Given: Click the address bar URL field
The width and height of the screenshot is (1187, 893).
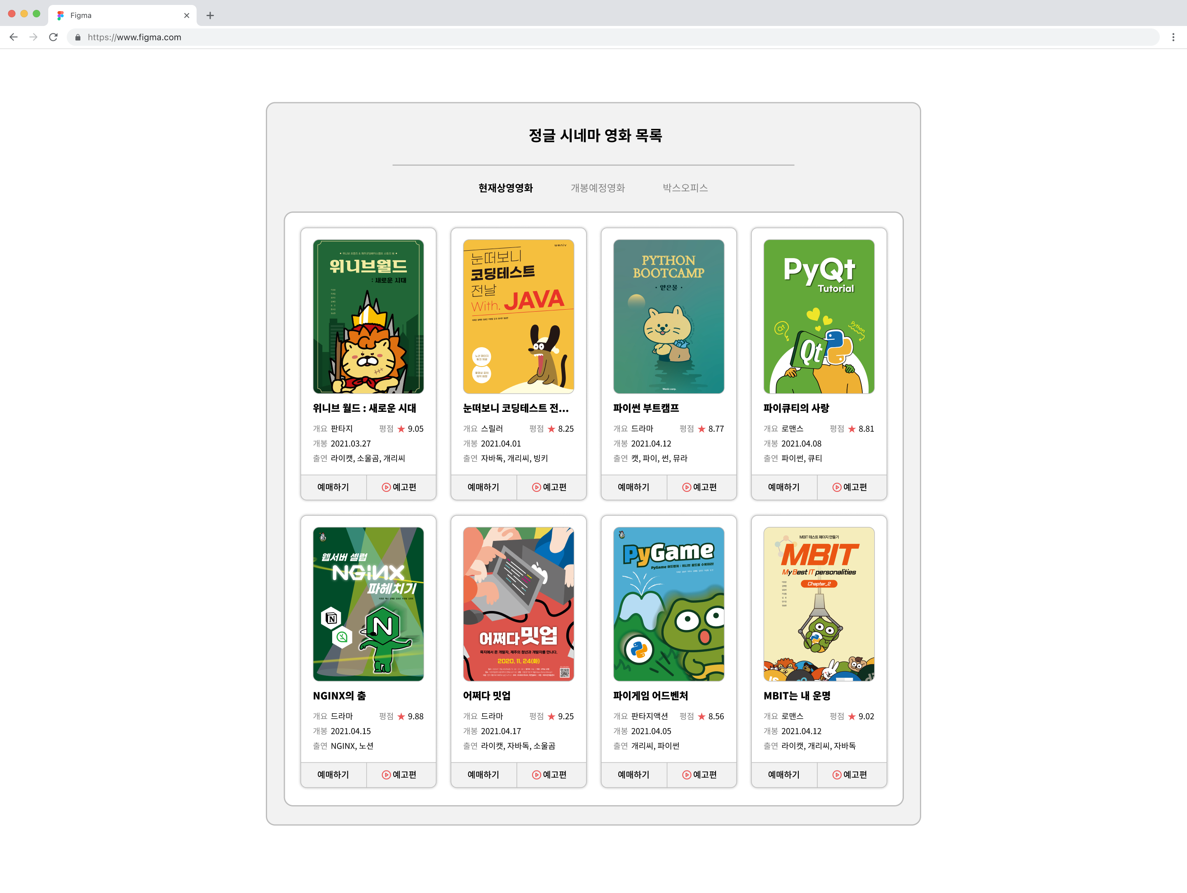Looking at the screenshot, I should pyautogui.click(x=375, y=37).
